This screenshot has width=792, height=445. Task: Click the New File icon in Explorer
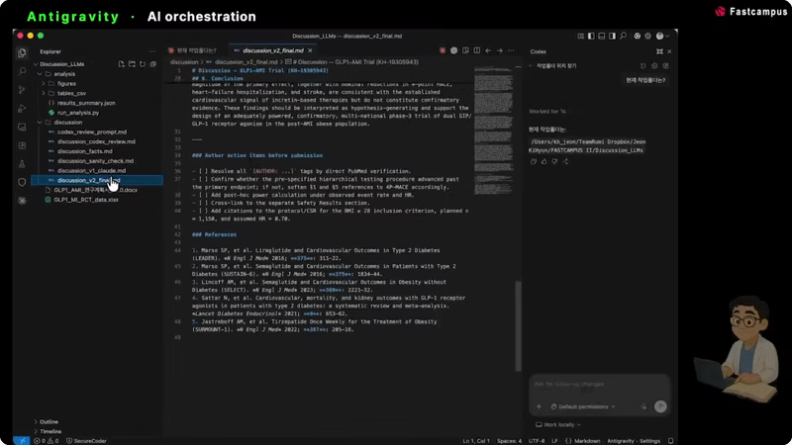(x=121, y=64)
